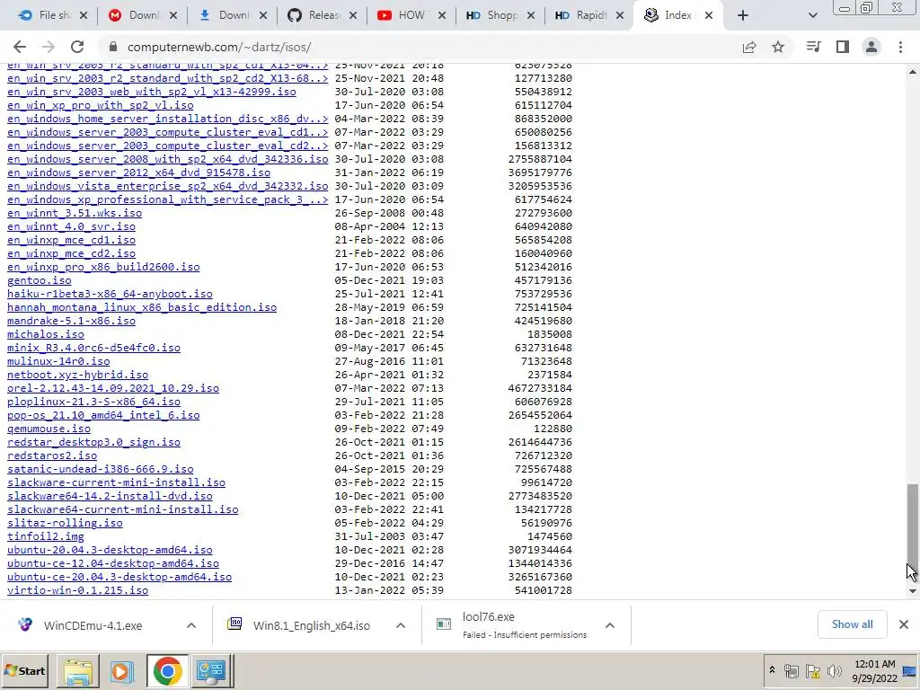This screenshot has width=920, height=690.
Task: Download haiku-r1beta3-x86_64-anyboot.iso
Action: 110,294
